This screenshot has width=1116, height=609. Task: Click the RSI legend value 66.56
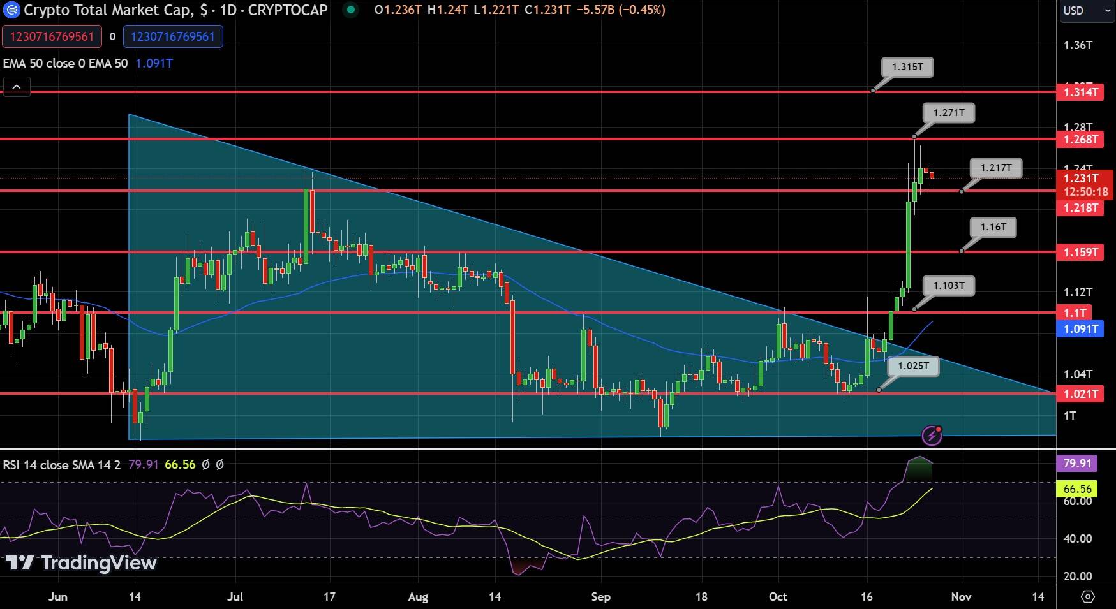180,465
